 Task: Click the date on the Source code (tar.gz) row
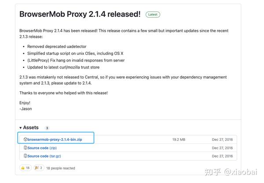tap(222, 156)
